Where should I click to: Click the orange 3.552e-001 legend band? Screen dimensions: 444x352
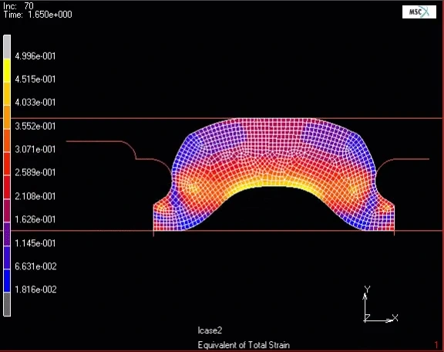coord(7,117)
